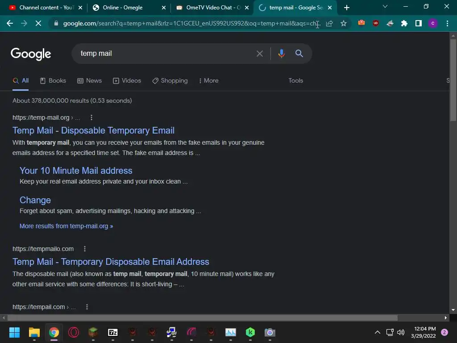Screen dimensions: 457x343
Task: Click the address bar URL
Action: (x=191, y=23)
